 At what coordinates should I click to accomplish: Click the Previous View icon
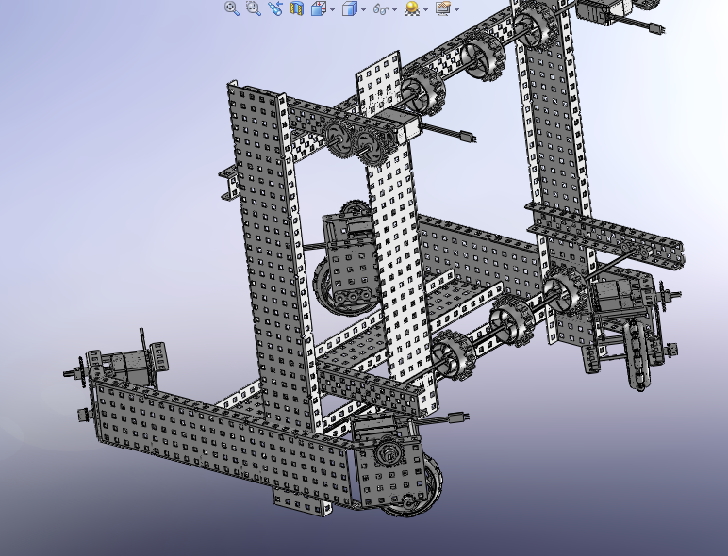(x=275, y=8)
